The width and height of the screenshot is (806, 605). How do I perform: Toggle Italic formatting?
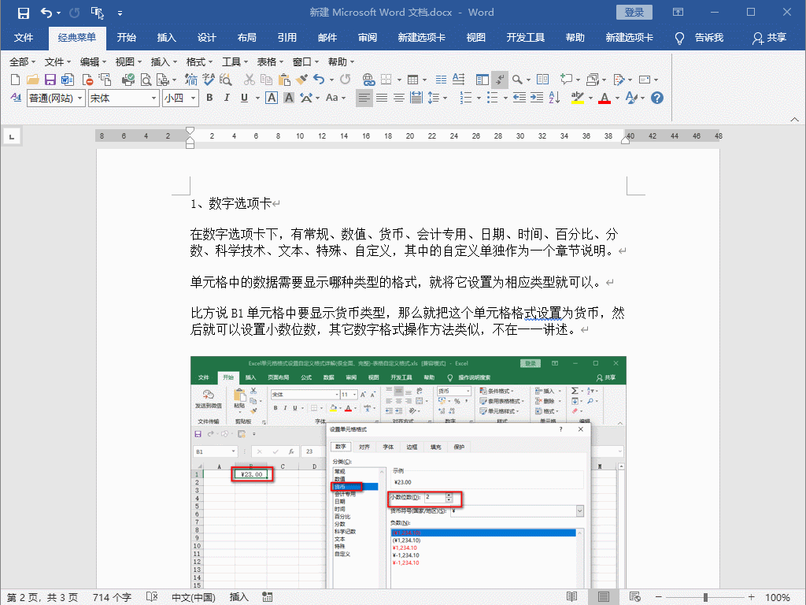coord(227,98)
